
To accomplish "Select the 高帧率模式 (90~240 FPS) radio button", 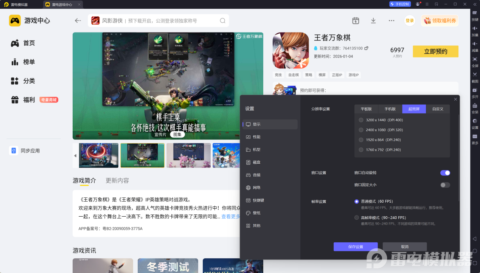I will pyautogui.click(x=357, y=217).
